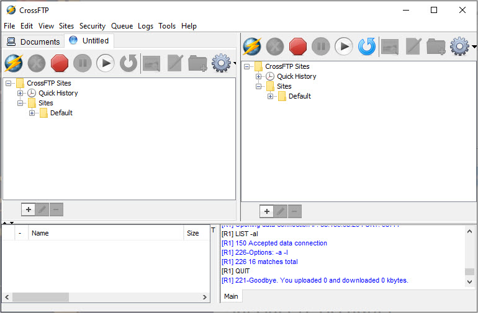Collapse Sites node in left tree
The height and width of the screenshot is (313, 478).
(x=20, y=104)
